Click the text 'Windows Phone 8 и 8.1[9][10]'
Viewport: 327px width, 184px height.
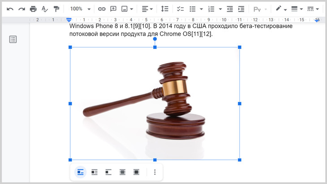coord(110,26)
